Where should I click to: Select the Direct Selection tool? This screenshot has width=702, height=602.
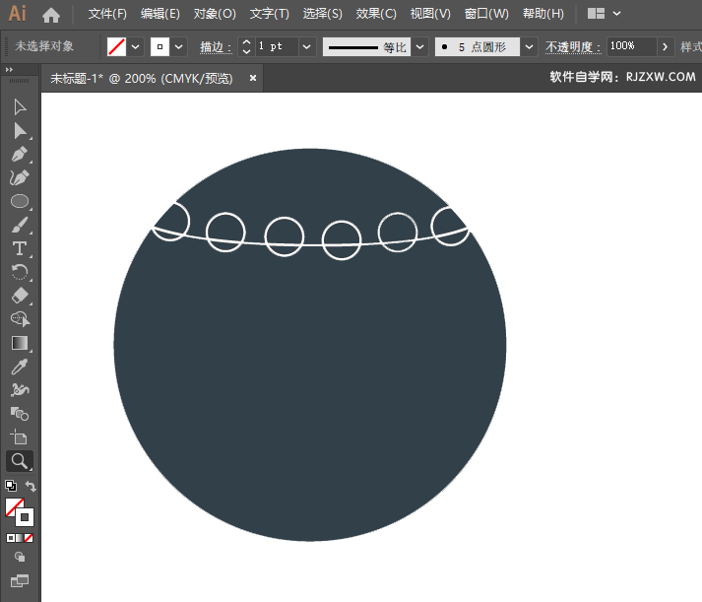(x=20, y=130)
